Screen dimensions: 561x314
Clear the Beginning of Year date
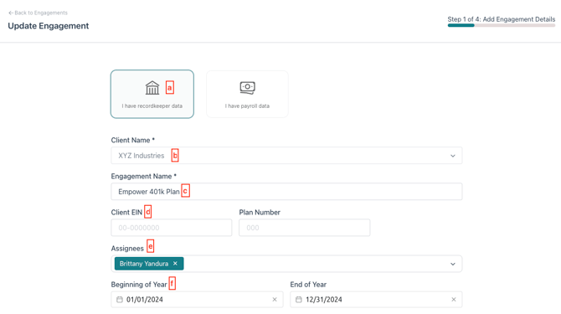[x=275, y=299]
